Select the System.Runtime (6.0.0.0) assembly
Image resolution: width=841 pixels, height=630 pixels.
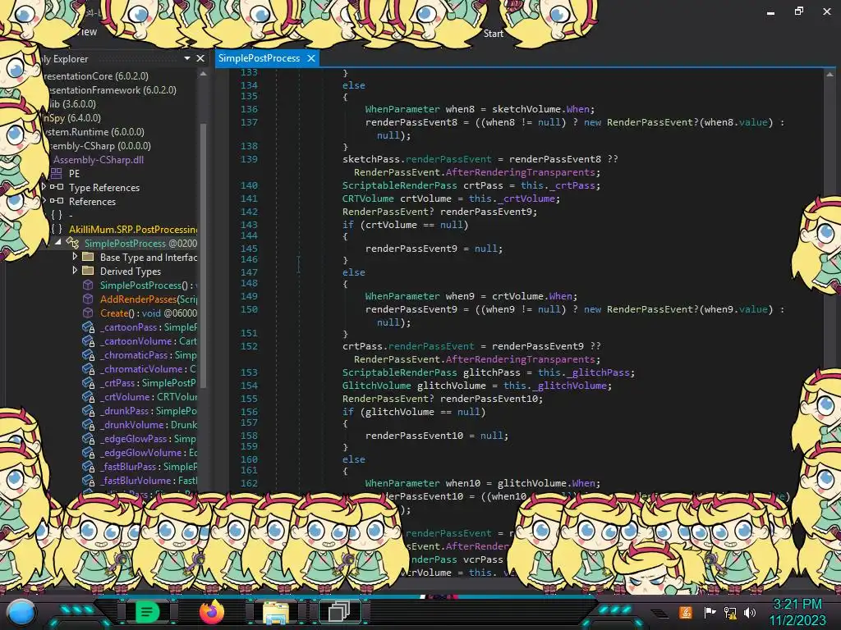pyautogui.click(x=95, y=132)
